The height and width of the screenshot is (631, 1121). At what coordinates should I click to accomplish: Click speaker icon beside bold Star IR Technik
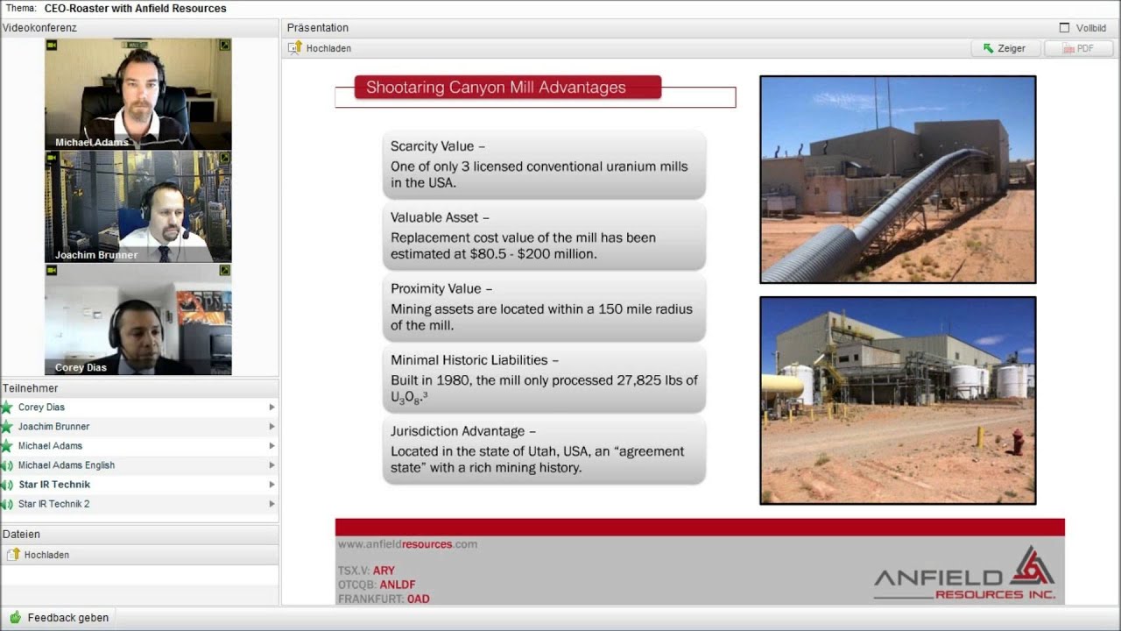[x=7, y=485]
